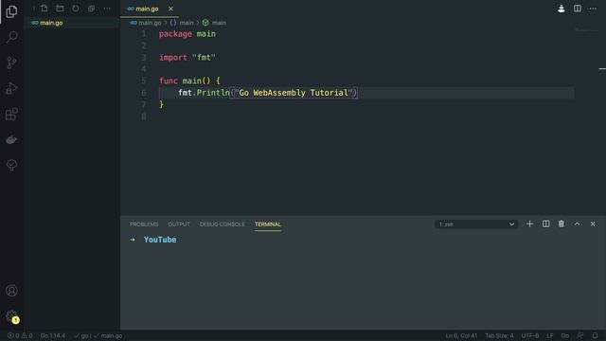This screenshot has height=341, width=606.
Task: Collapse all folders in Explorer
Action: click(91, 9)
